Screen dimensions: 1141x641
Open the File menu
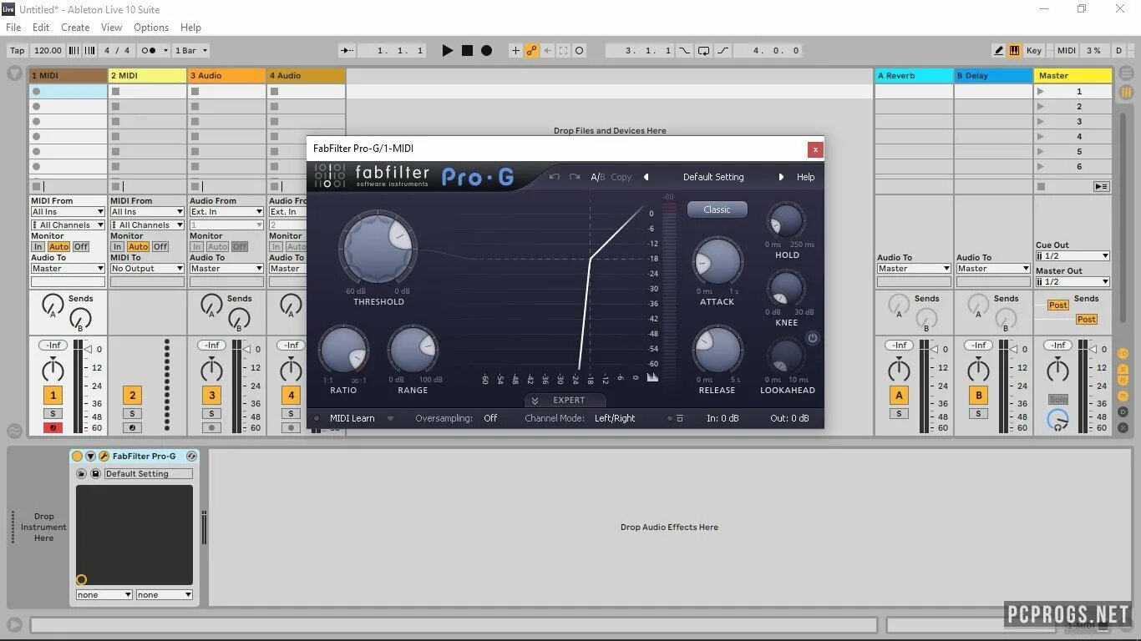(13, 28)
